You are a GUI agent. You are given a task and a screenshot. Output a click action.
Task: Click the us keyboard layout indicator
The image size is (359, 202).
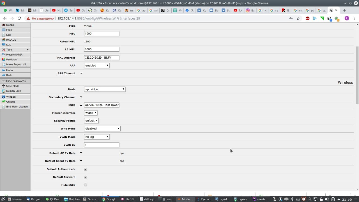[298, 199]
